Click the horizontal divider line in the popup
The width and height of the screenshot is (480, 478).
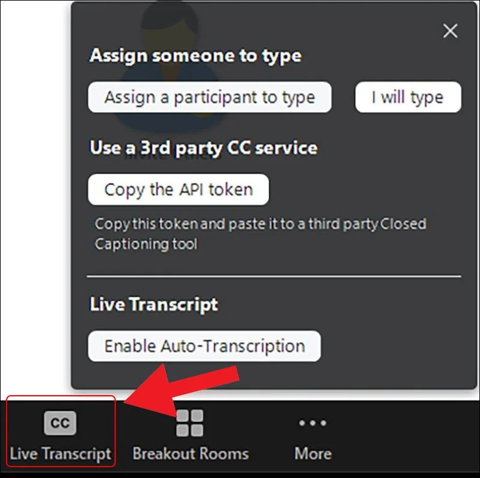pos(274,277)
